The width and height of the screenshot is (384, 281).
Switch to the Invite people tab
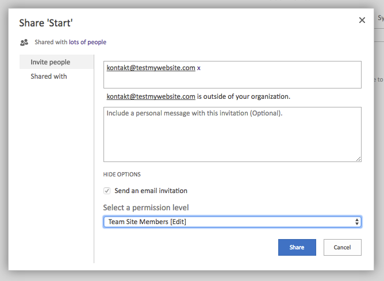coord(51,62)
